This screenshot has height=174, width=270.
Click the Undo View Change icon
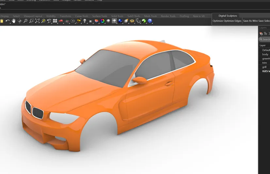pos(49,21)
